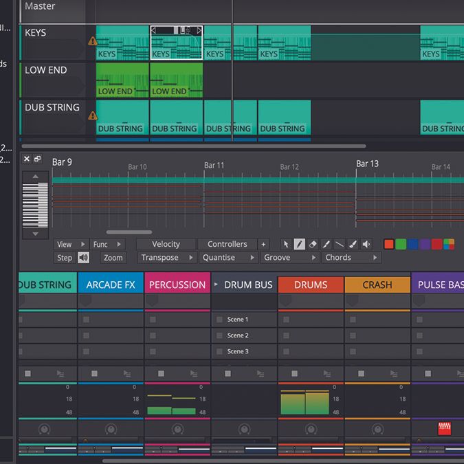This screenshot has width=464, height=464.
Task: Toggle the Scene 2 launch box
Action: (x=219, y=335)
